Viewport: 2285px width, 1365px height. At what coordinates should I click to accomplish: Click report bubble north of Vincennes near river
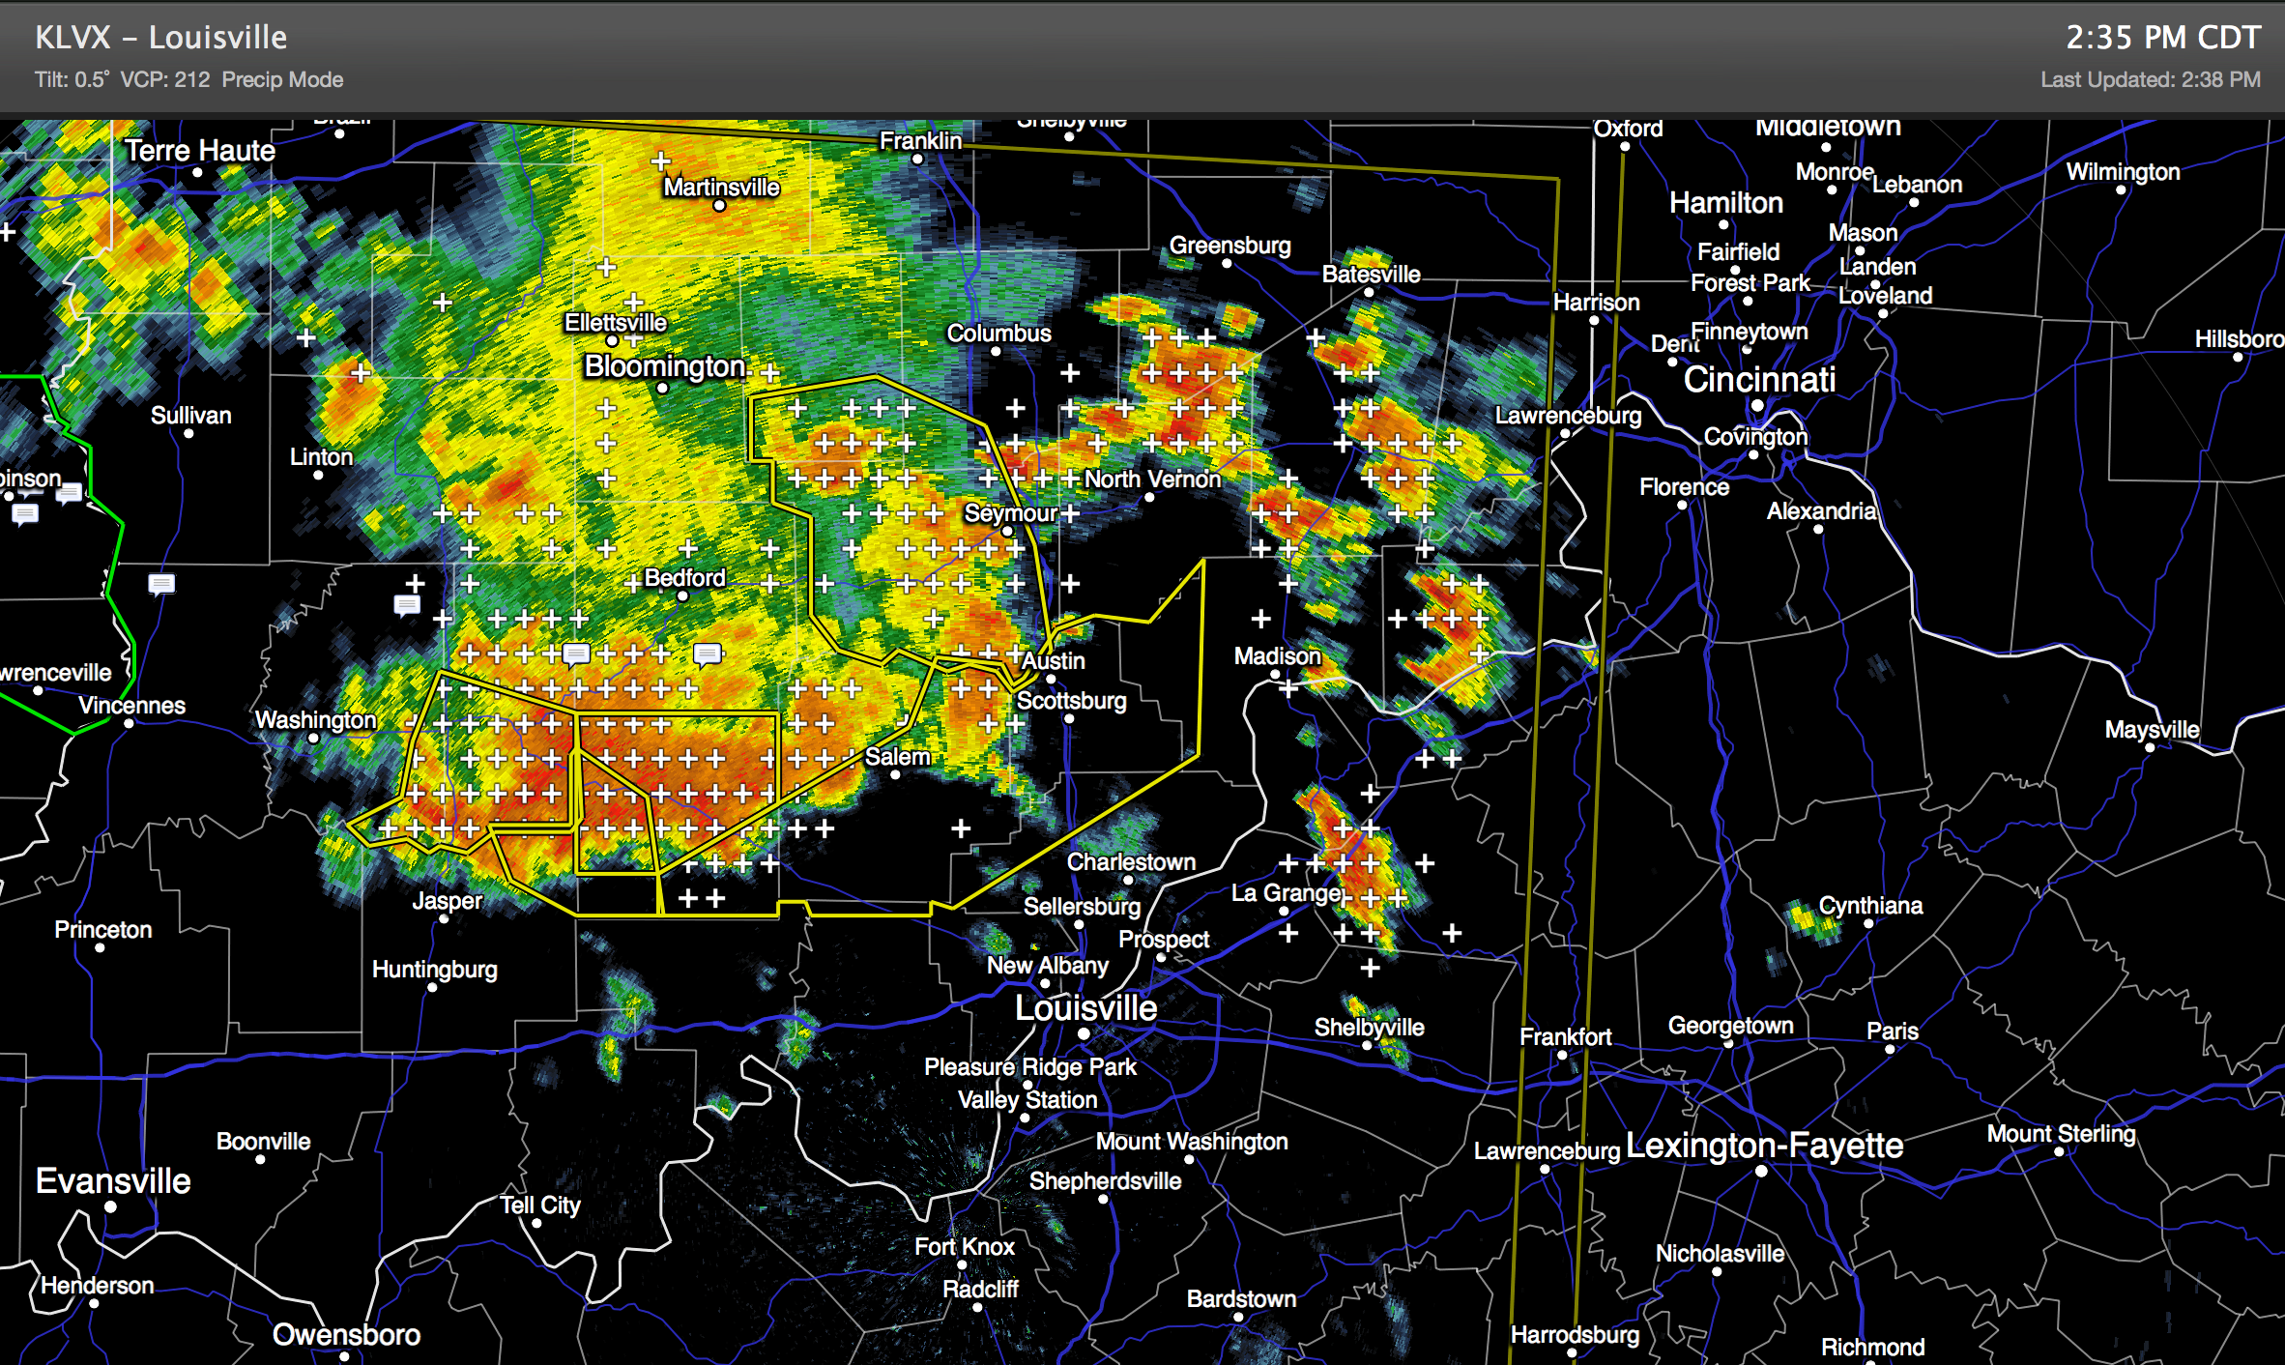pyautogui.click(x=161, y=584)
